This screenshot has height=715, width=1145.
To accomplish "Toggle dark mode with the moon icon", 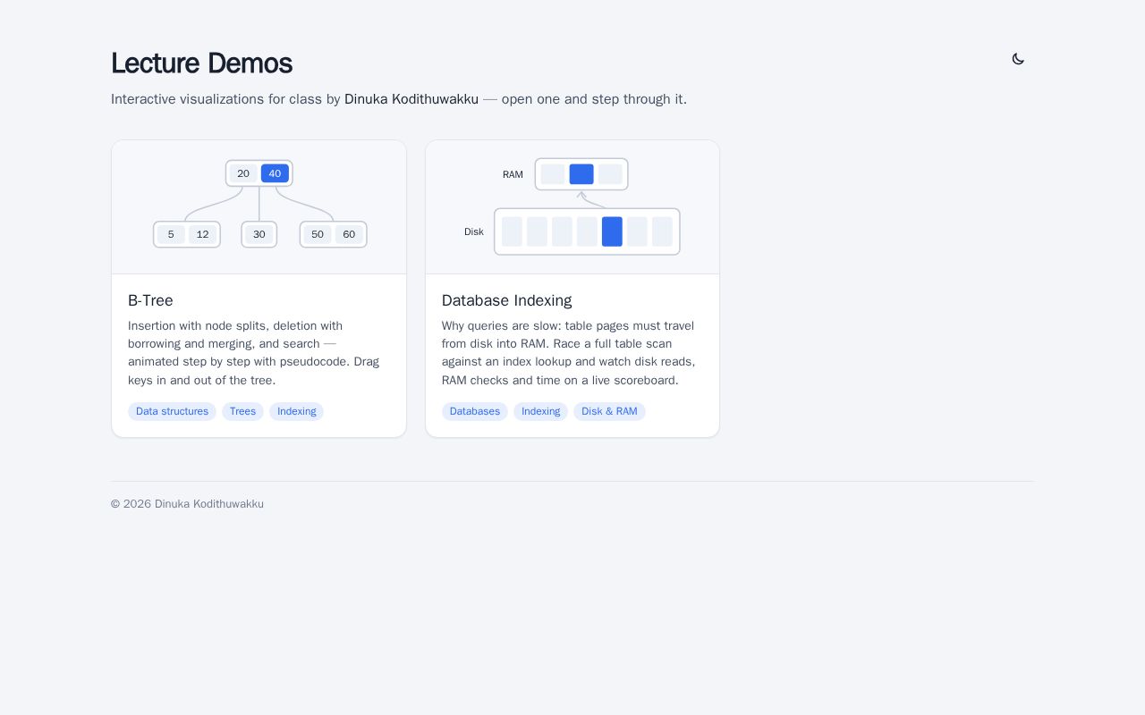I will point(1018,59).
